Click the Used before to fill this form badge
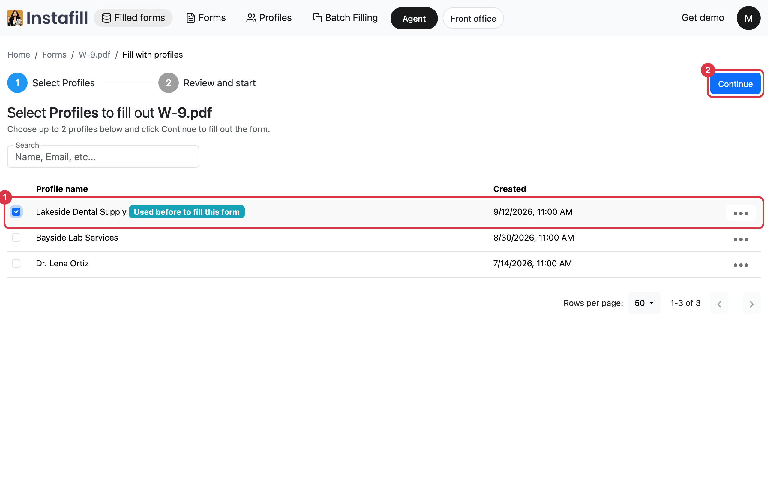The image size is (768, 480). point(187,212)
